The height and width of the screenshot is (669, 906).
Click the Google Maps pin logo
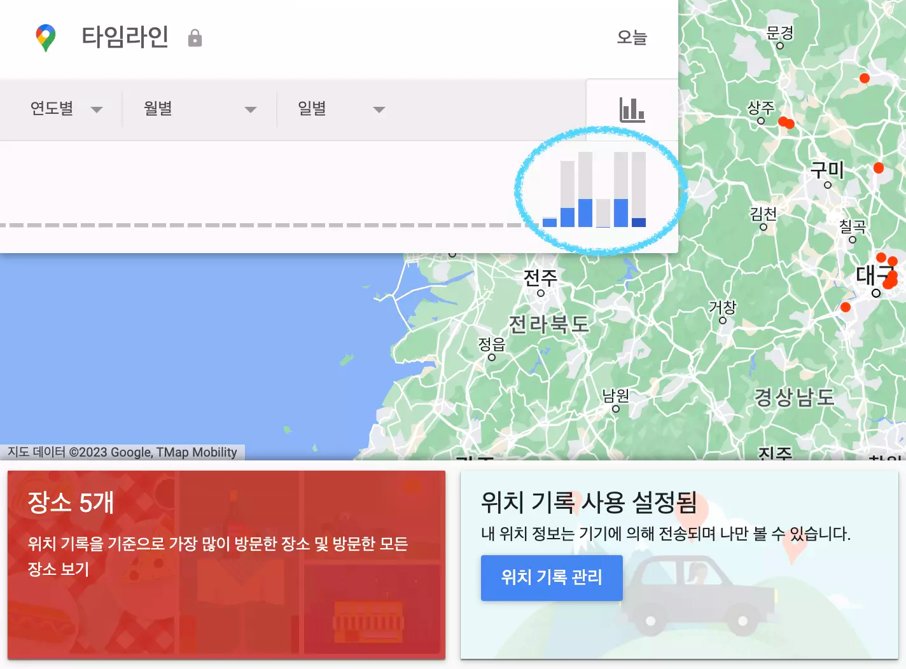[x=45, y=37]
